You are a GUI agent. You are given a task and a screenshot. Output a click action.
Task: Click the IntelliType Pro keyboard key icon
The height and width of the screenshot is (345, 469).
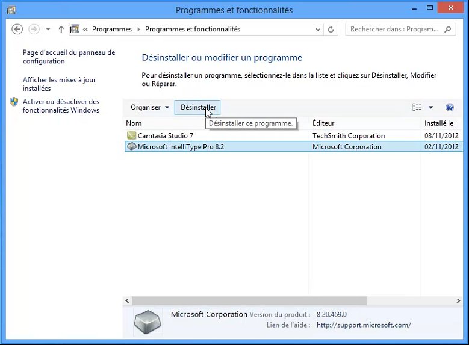[132, 146]
